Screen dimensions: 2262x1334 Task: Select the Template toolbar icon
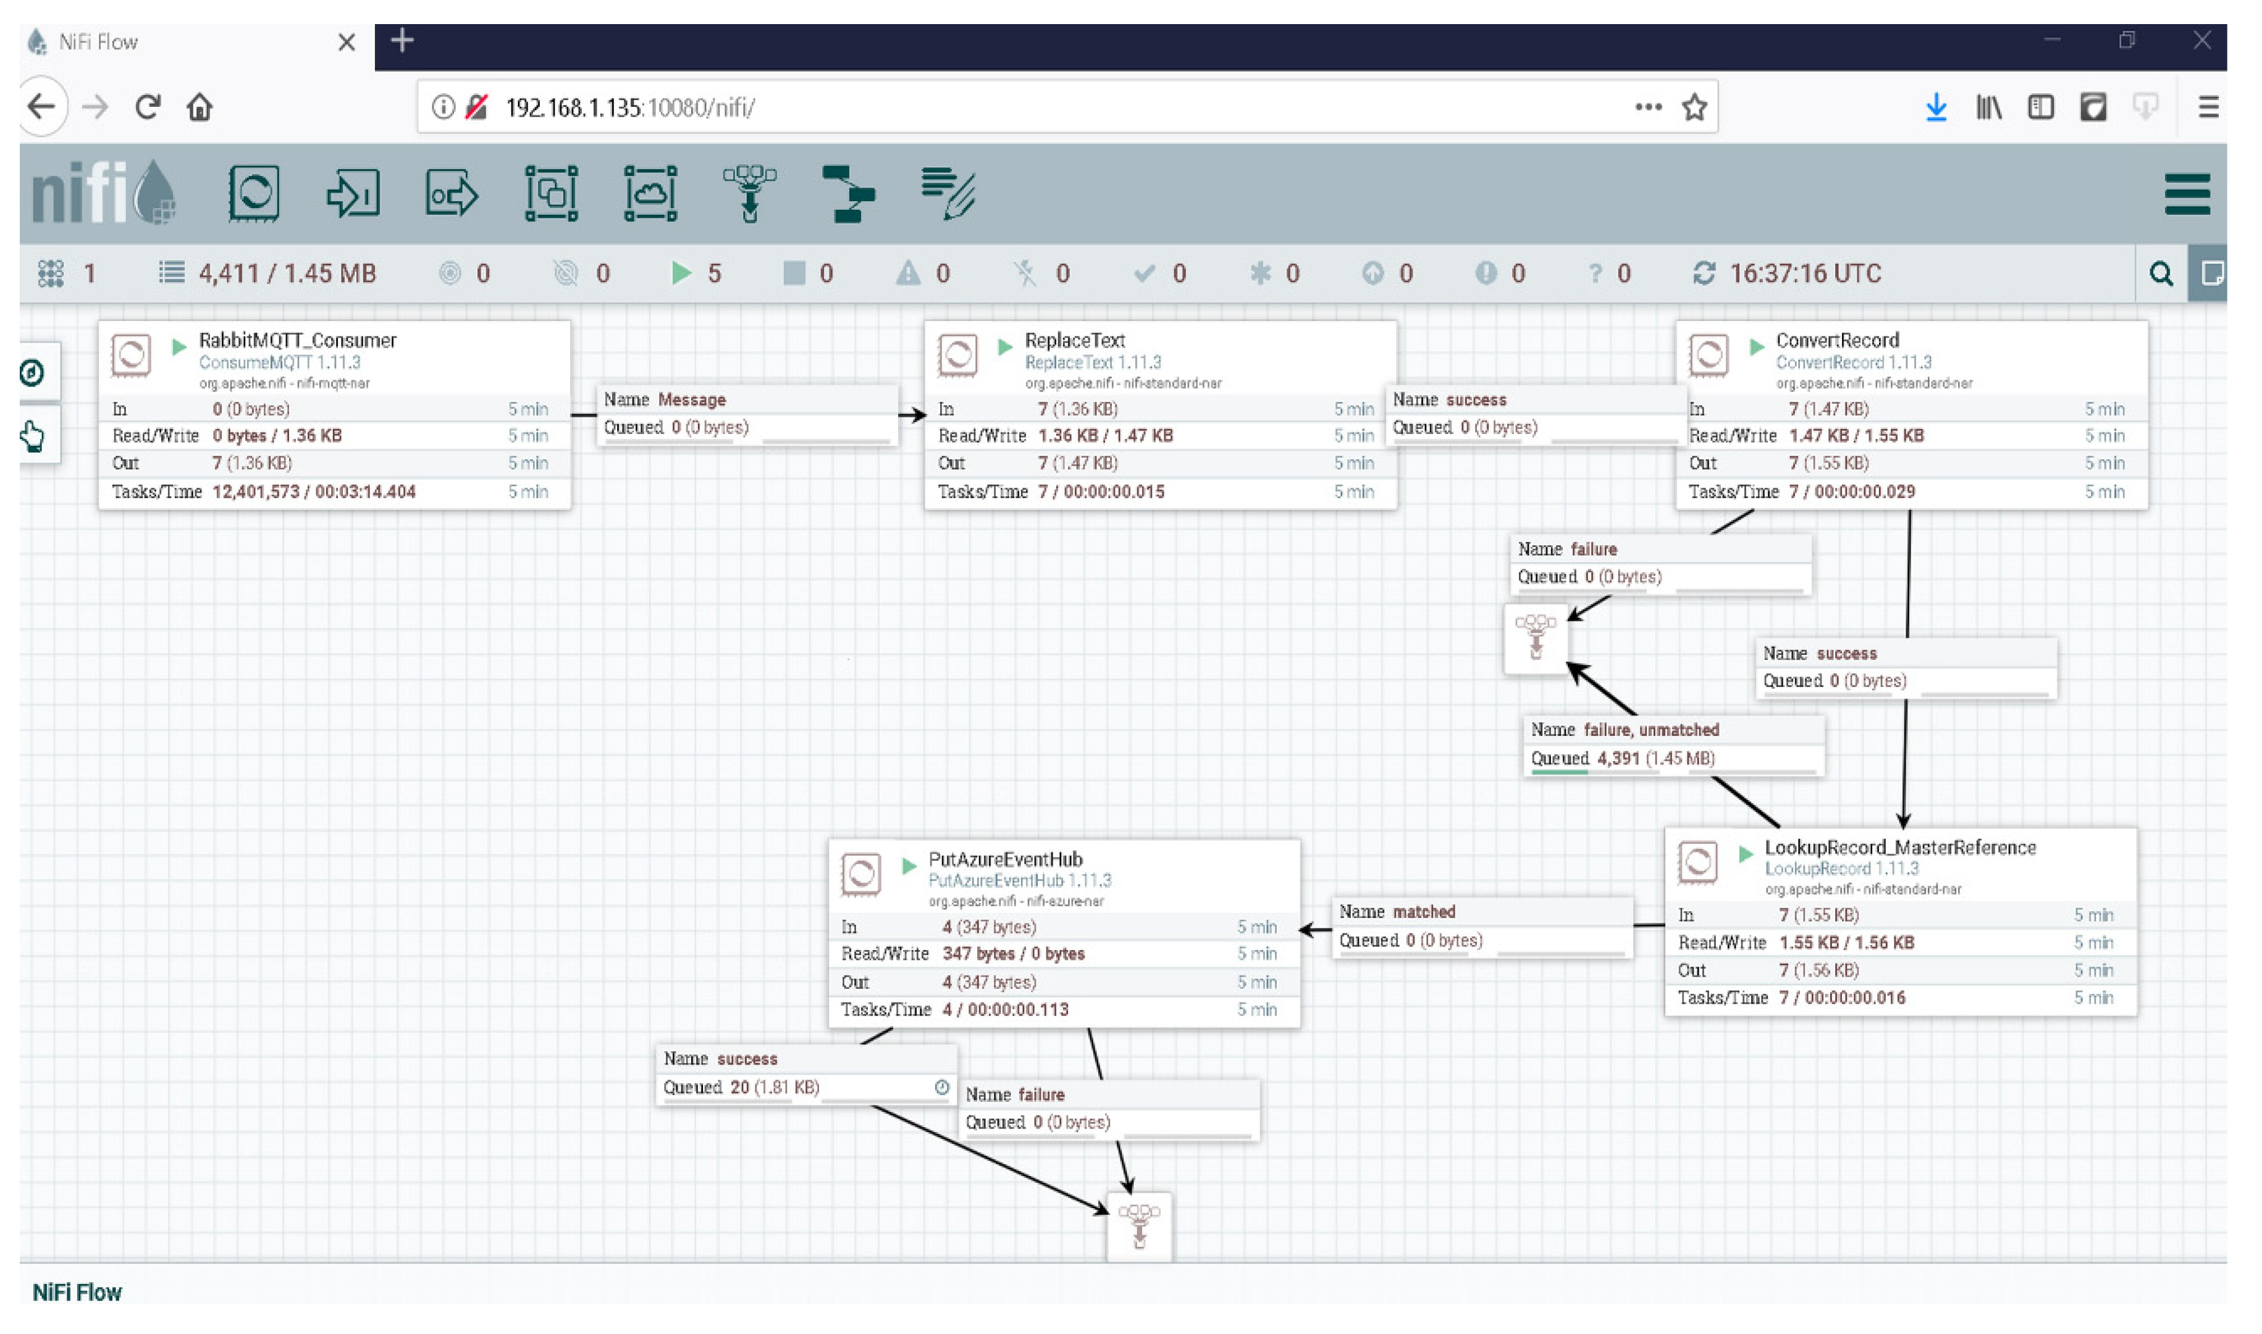pyautogui.click(x=849, y=193)
